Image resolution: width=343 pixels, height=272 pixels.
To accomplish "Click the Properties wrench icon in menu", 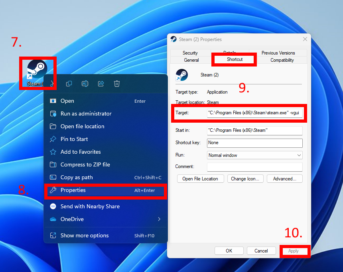I will [x=53, y=190].
